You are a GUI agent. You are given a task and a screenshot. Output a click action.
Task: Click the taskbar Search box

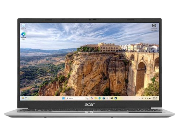pyautogui.click(x=75, y=98)
